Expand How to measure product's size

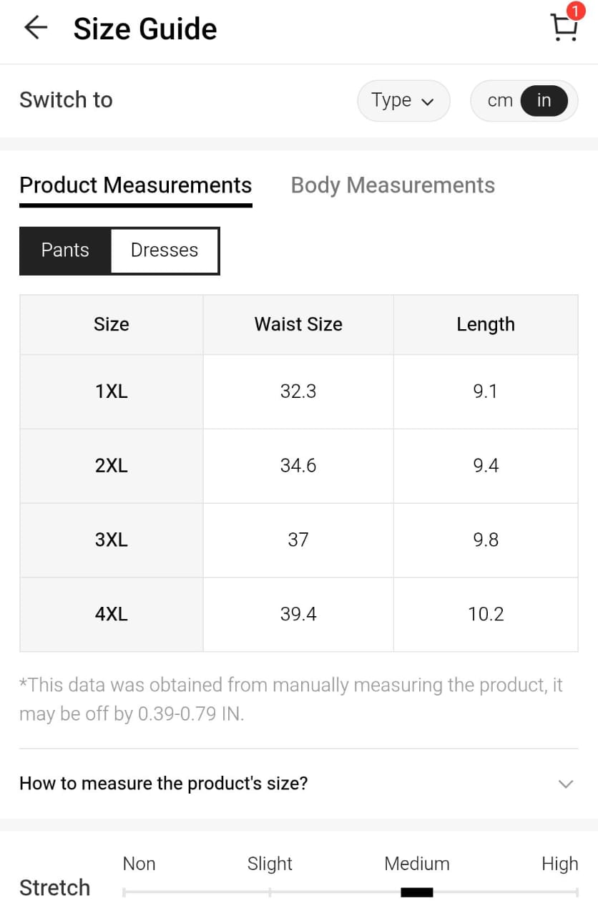164,783
